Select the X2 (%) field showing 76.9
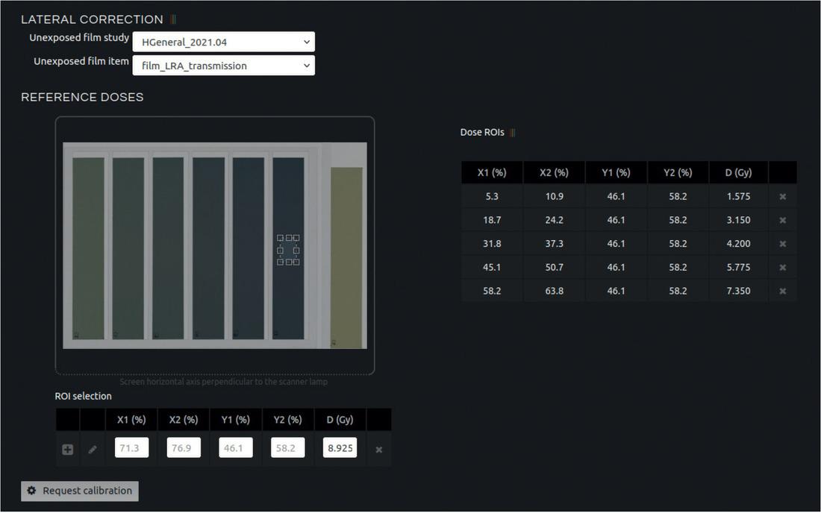This screenshot has height=513, width=821. coord(184,448)
